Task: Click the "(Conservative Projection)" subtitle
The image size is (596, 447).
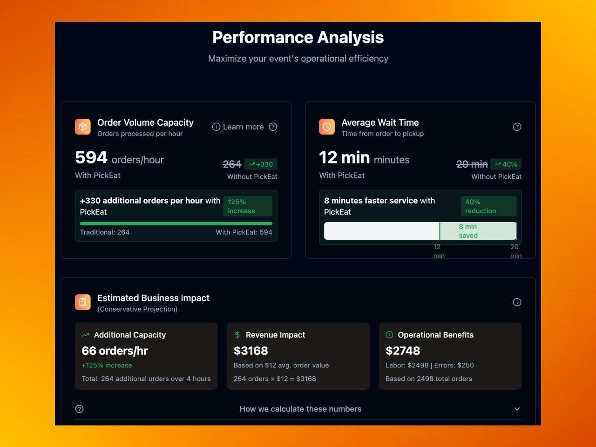Action: coord(137,309)
